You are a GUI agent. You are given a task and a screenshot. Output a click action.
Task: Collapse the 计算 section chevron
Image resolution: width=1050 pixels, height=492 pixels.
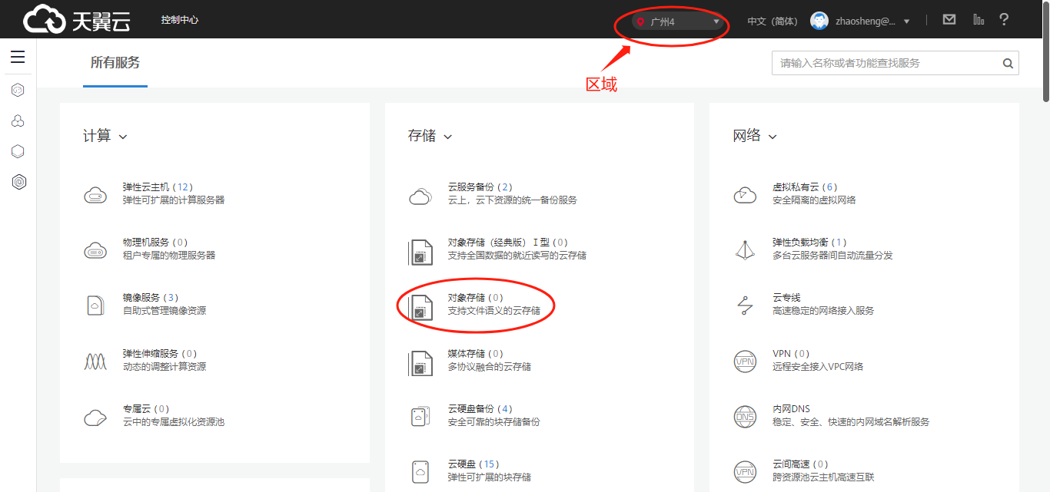[x=123, y=137]
